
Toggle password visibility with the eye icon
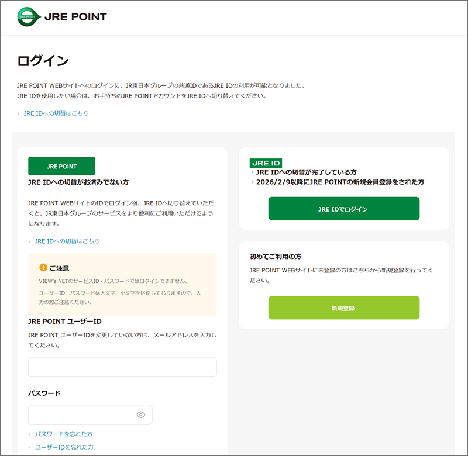tap(140, 414)
